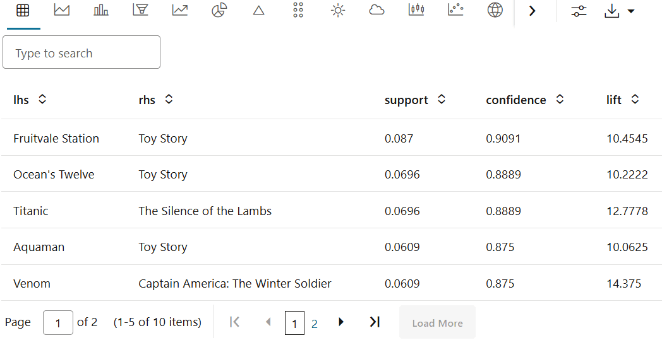Go to page 2 link
Image resolution: width=662 pixels, height=345 pixels.
coord(315,324)
